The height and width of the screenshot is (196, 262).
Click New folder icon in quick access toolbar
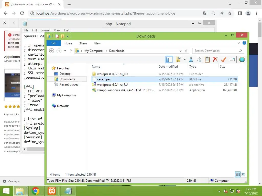(62, 36)
